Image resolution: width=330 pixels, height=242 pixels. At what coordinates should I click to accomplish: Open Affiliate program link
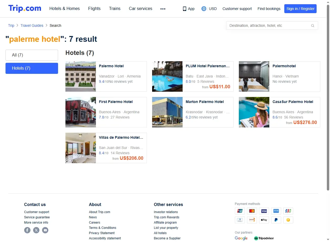coord(165,223)
